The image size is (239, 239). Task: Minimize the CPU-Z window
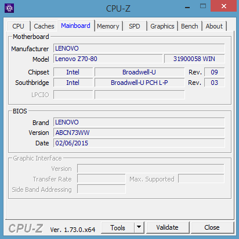click(187, 8)
